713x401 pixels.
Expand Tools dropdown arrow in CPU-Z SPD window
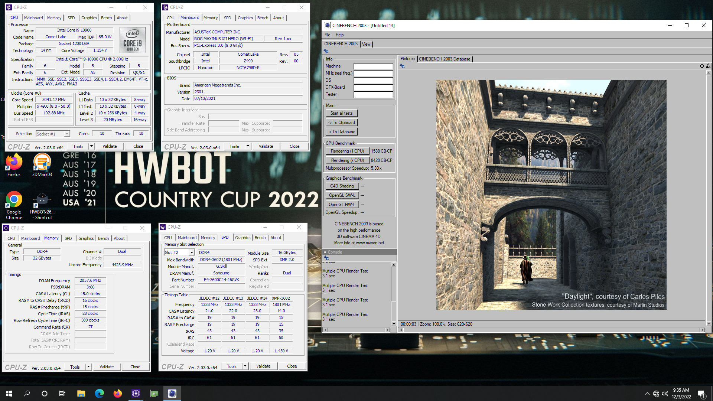pyautogui.click(x=245, y=366)
